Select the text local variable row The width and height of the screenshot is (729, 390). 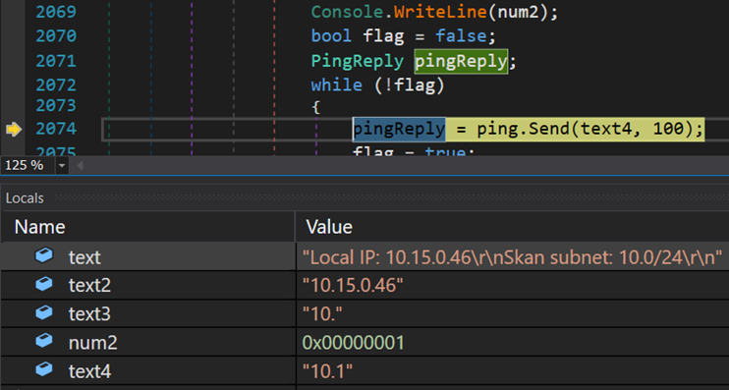[364, 256]
